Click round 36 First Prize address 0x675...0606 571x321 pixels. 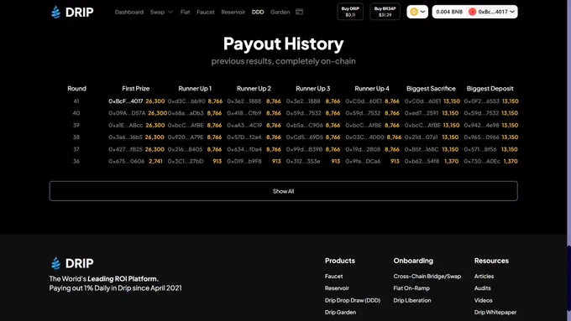point(126,161)
